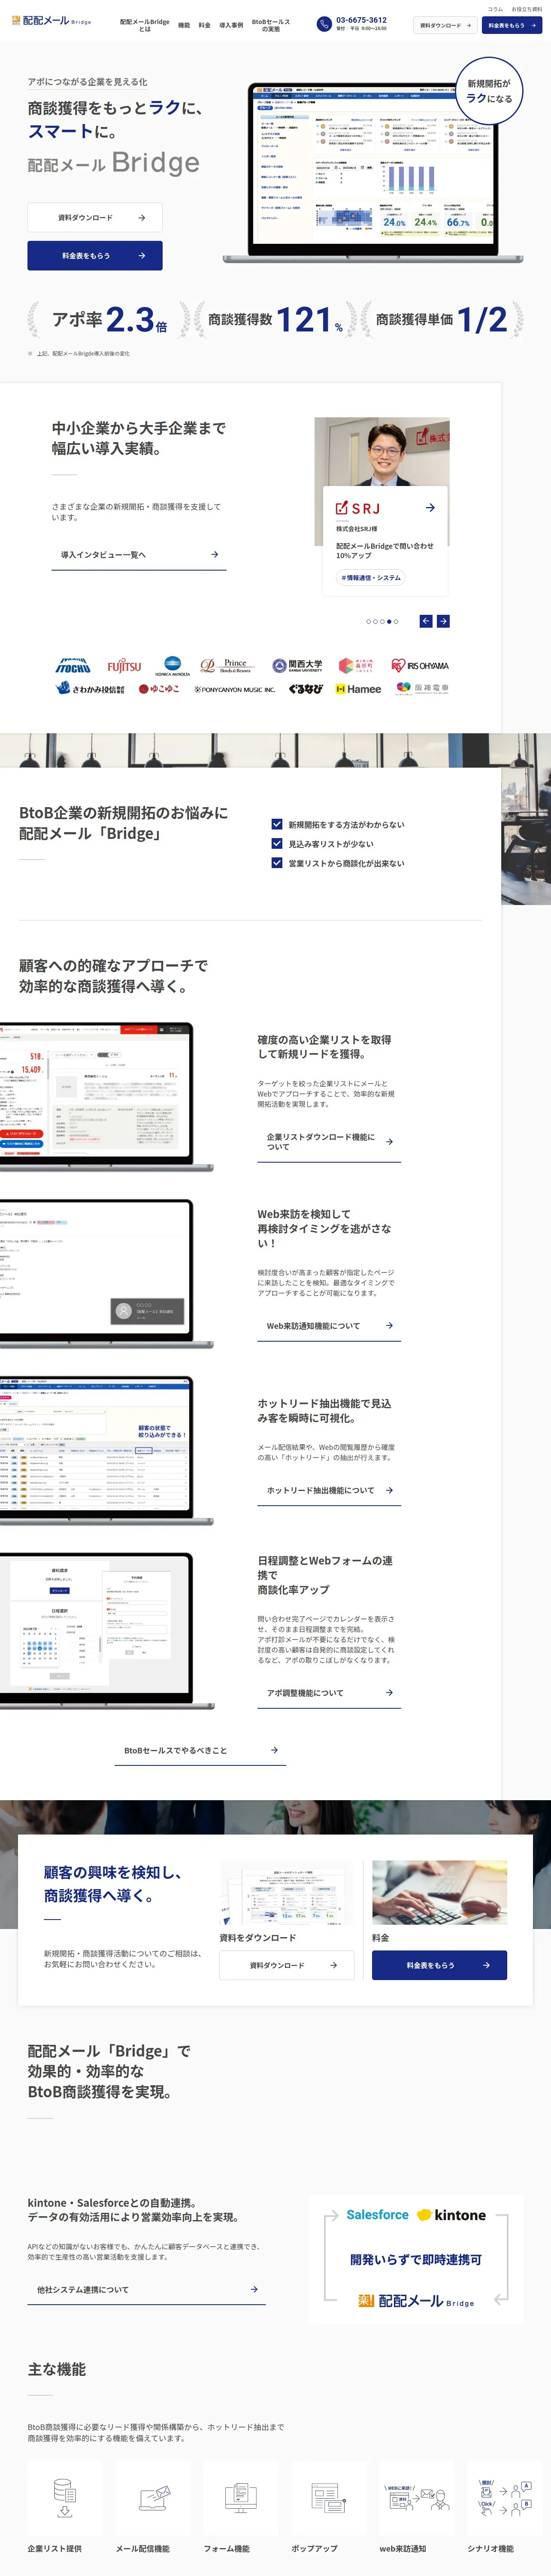Open the 機能 nav item
The image size is (551, 2576).
184,25
